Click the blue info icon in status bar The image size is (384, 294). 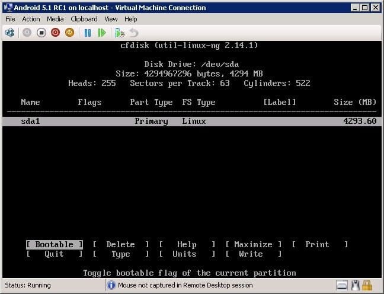coord(111,285)
